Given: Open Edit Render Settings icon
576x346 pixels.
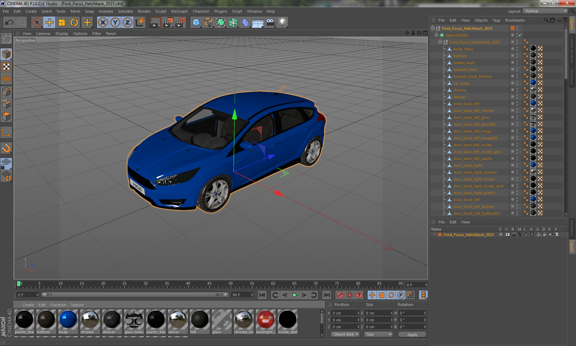Looking at the screenshot, I should tap(180, 23).
